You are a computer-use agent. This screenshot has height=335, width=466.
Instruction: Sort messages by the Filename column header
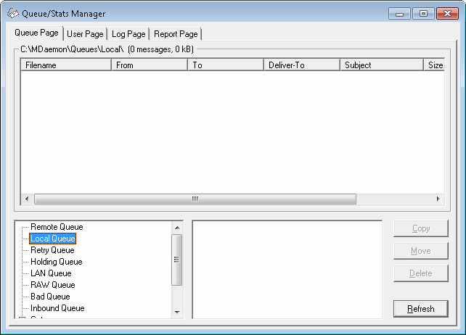(x=65, y=65)
